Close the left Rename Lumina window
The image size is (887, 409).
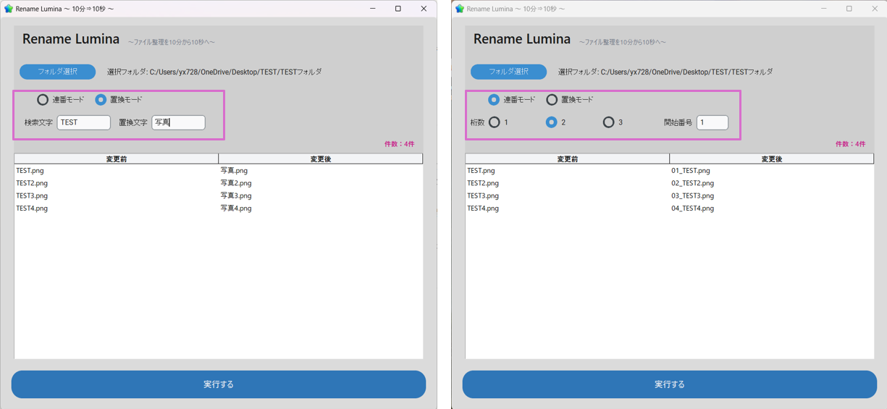pos(424,9)
